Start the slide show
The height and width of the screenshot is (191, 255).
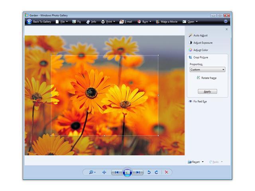point(127,172)
